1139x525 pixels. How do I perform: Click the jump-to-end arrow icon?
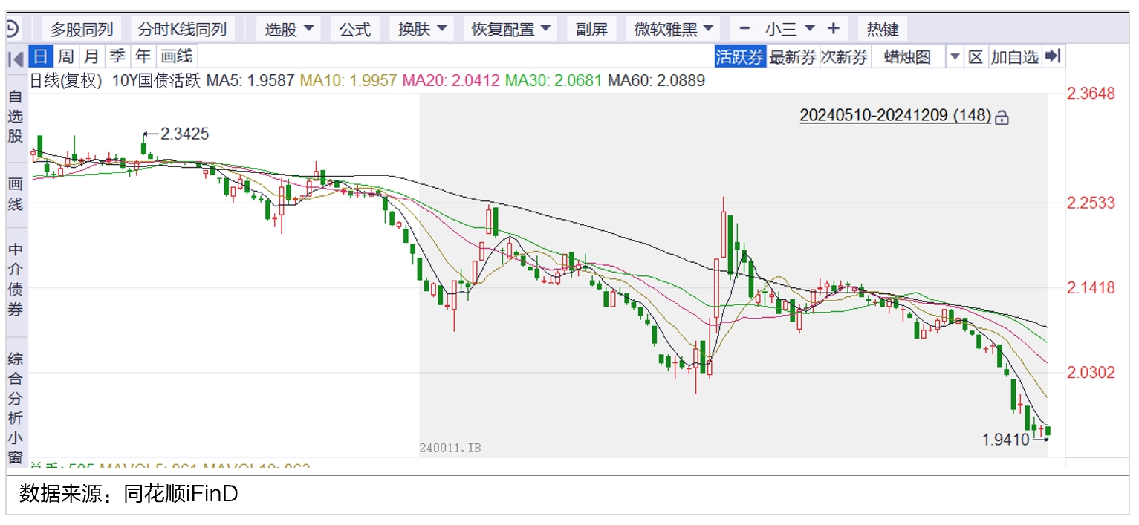[x=1052, y=56]
